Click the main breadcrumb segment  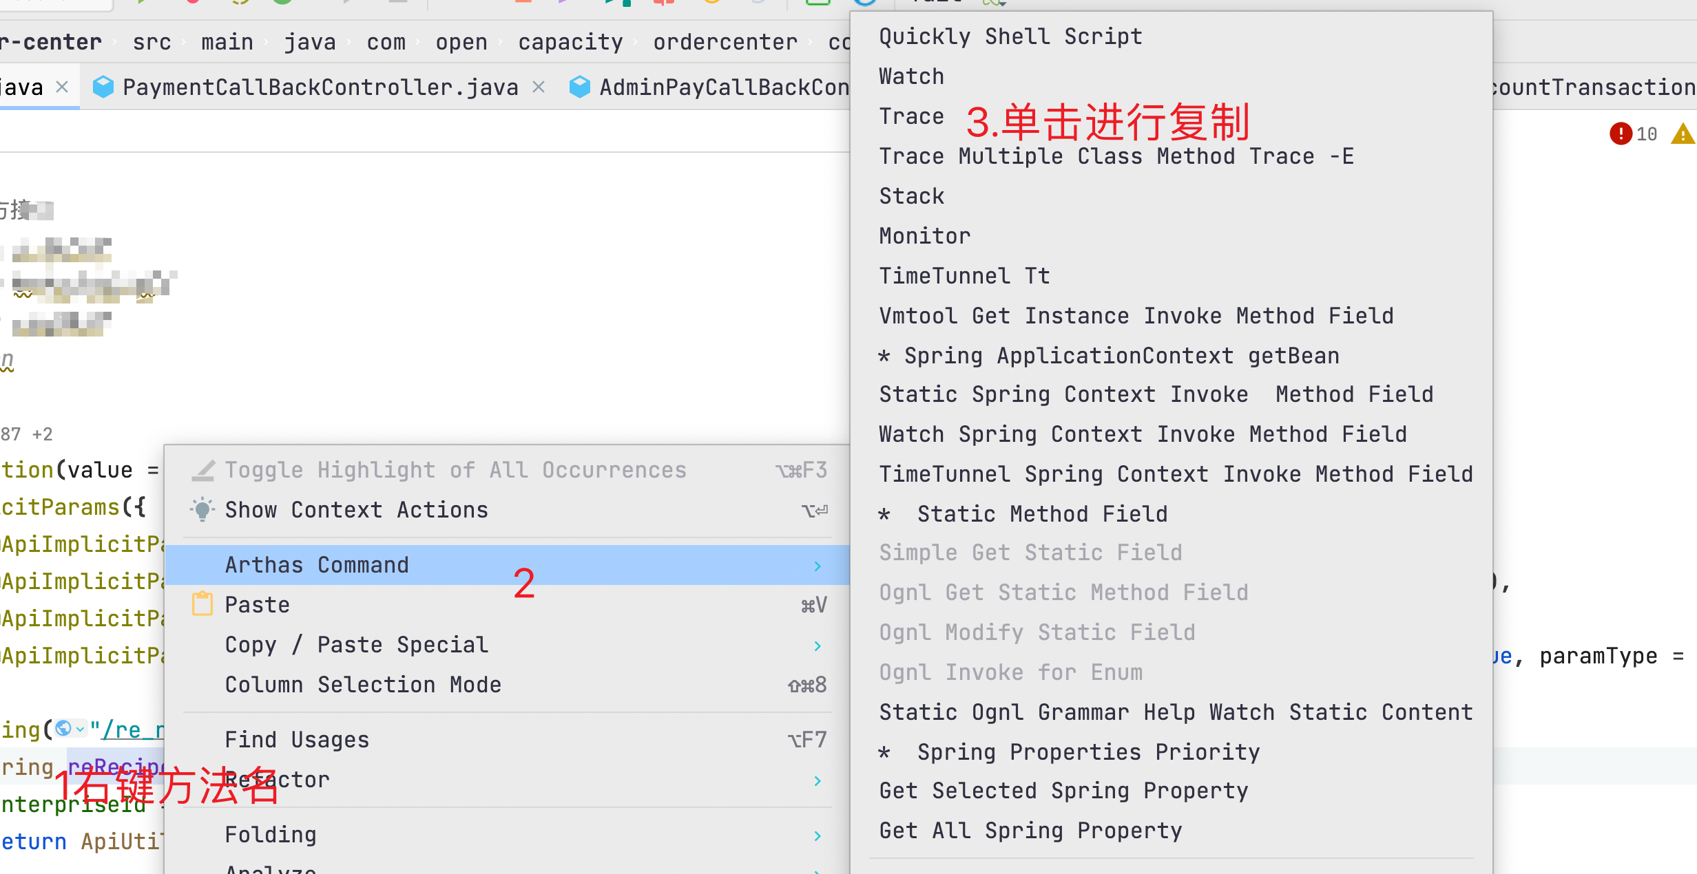(227, 42)
